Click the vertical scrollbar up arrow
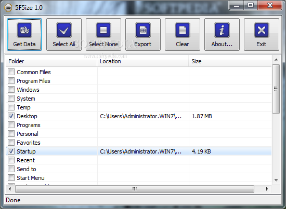Viewport: 286px width, 209px height. point(276,60)
